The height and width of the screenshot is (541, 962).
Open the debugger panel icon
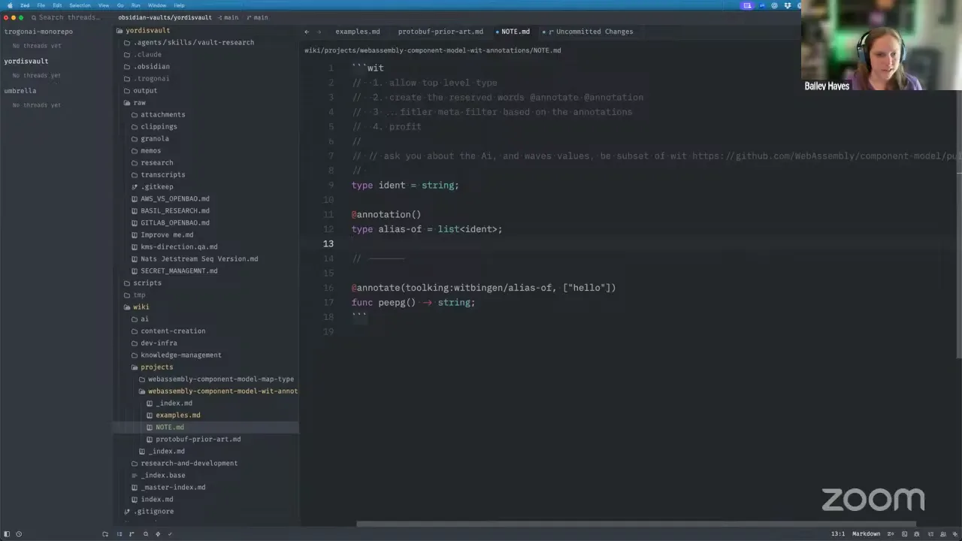[918, 534]
